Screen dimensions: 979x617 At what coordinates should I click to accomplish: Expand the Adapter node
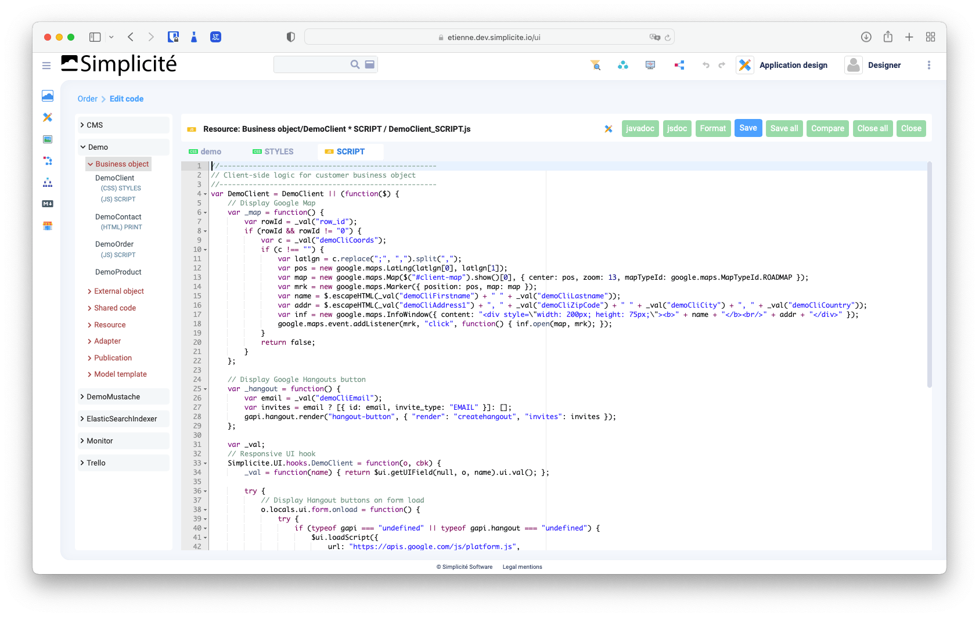(104, 341)
